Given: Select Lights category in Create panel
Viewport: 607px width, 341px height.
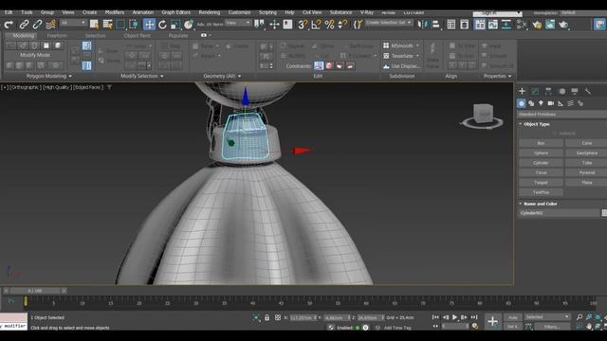Looking at the screenshot, I should [541, 103].
